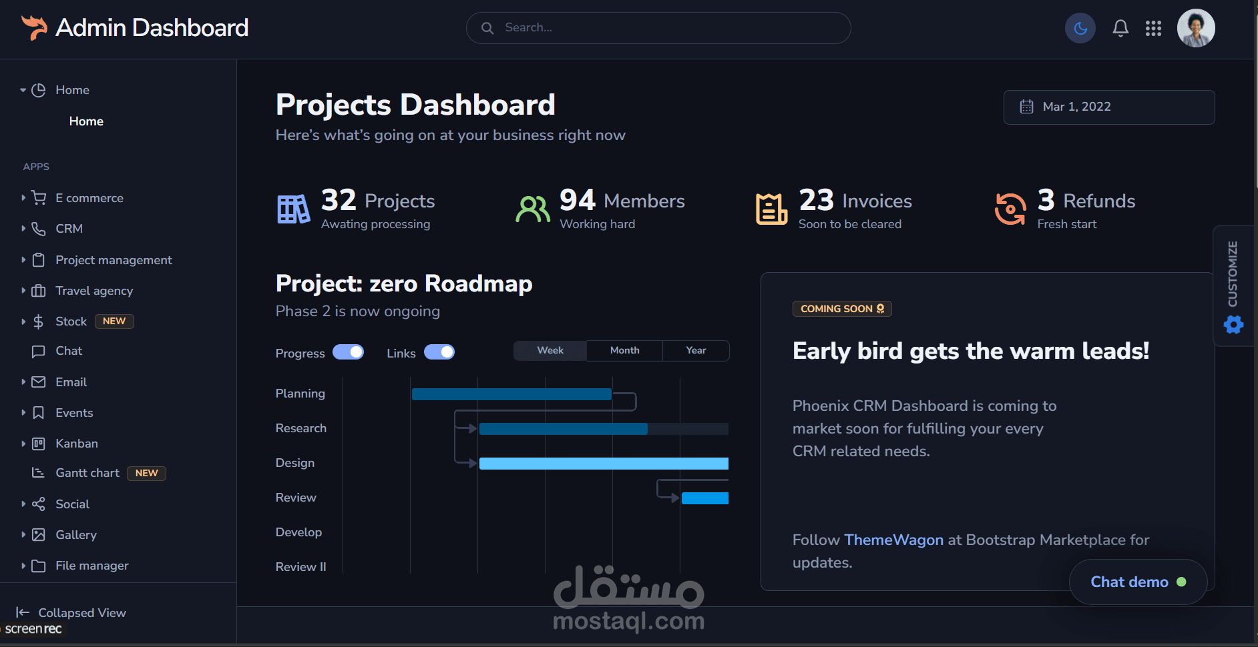1258x647 pixels.
Task: Toggle the dark mode moon switch
Action: pyautogui.click(x=1080, y=28)
